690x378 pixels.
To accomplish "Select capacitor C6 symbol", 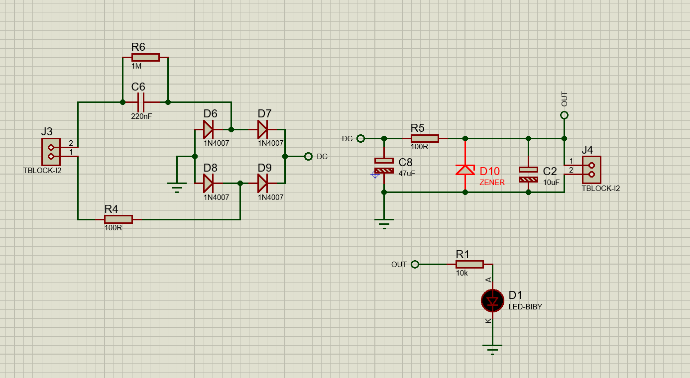I will click(x=141, y=102).
